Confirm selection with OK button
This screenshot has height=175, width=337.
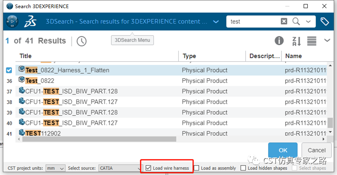click(x=283, y=150)
